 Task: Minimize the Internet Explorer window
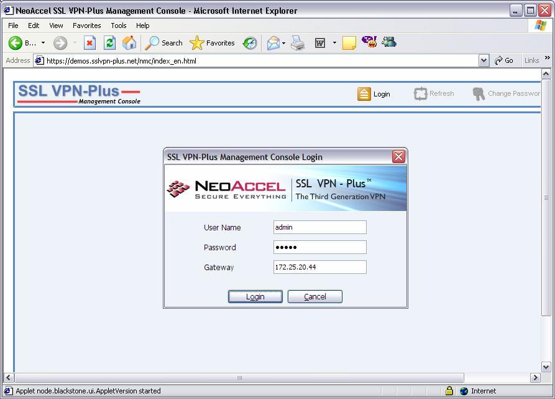point(516,11)
